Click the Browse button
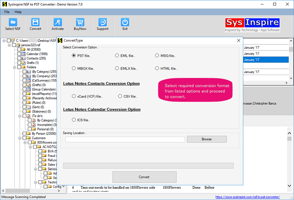The height and width of the screenshot is (200, 294). (207, 139)
